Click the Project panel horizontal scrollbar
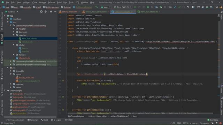This screenshot has height=125, width=223. (x=30, y=117)
